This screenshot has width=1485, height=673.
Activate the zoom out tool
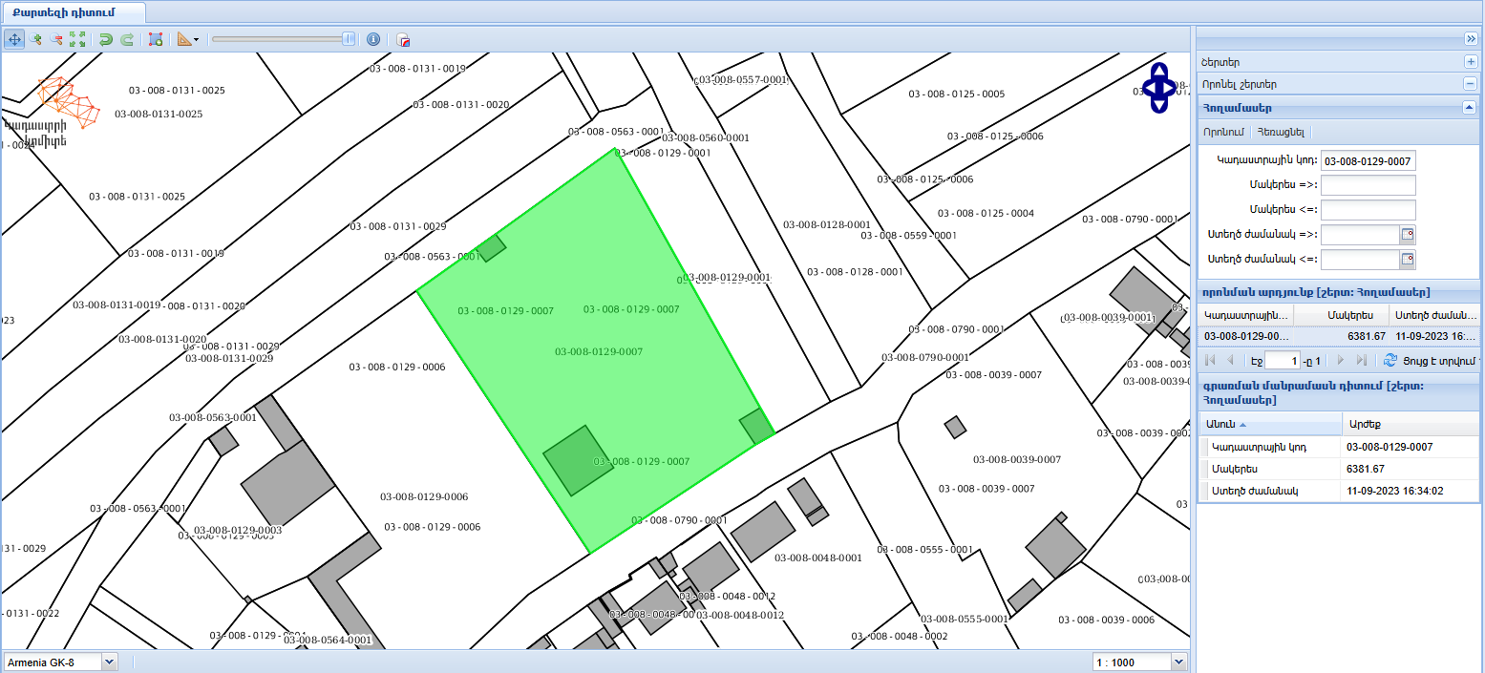pos(57,39)
